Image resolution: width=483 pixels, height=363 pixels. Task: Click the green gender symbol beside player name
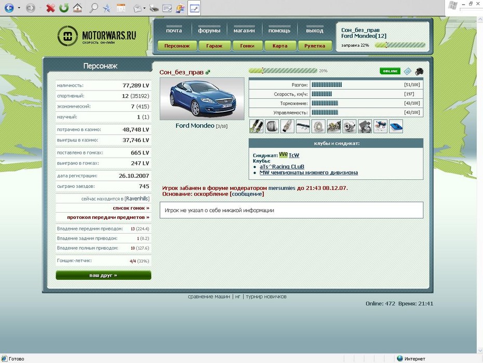tap(208, 72)
